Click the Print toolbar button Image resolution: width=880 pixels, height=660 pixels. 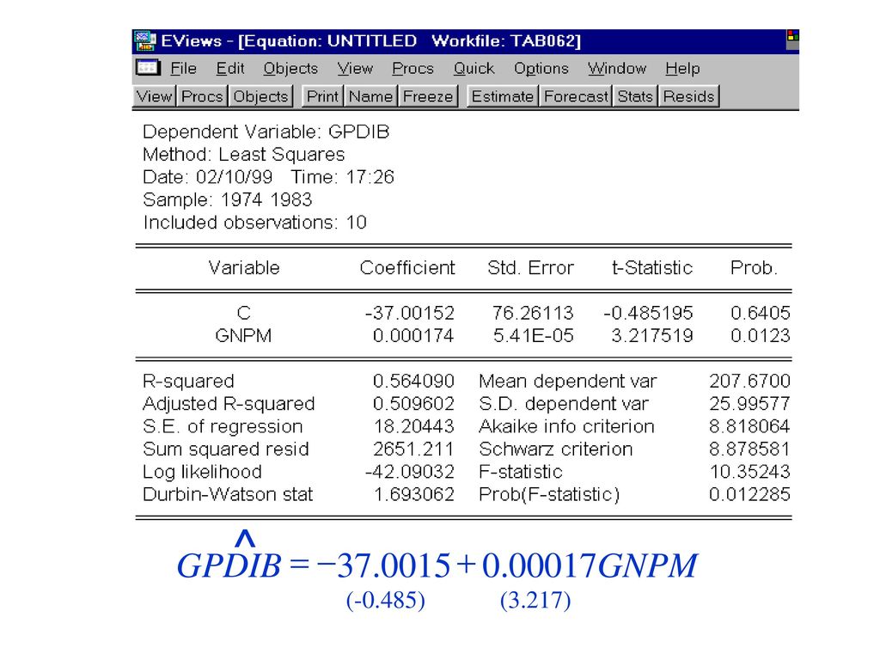323,96
